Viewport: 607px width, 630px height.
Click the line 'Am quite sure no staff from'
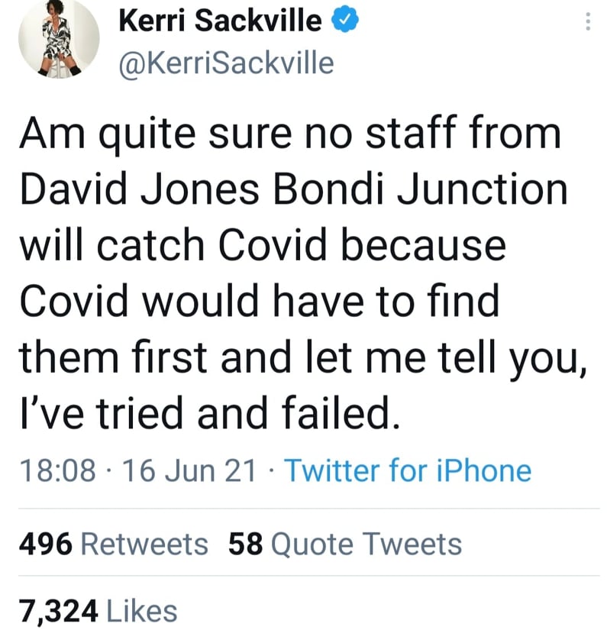click(x=290, y=134)
